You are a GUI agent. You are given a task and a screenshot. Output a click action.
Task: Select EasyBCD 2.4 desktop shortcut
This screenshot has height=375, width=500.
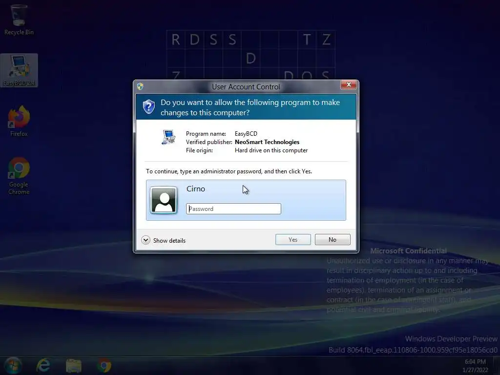(19, 70)
